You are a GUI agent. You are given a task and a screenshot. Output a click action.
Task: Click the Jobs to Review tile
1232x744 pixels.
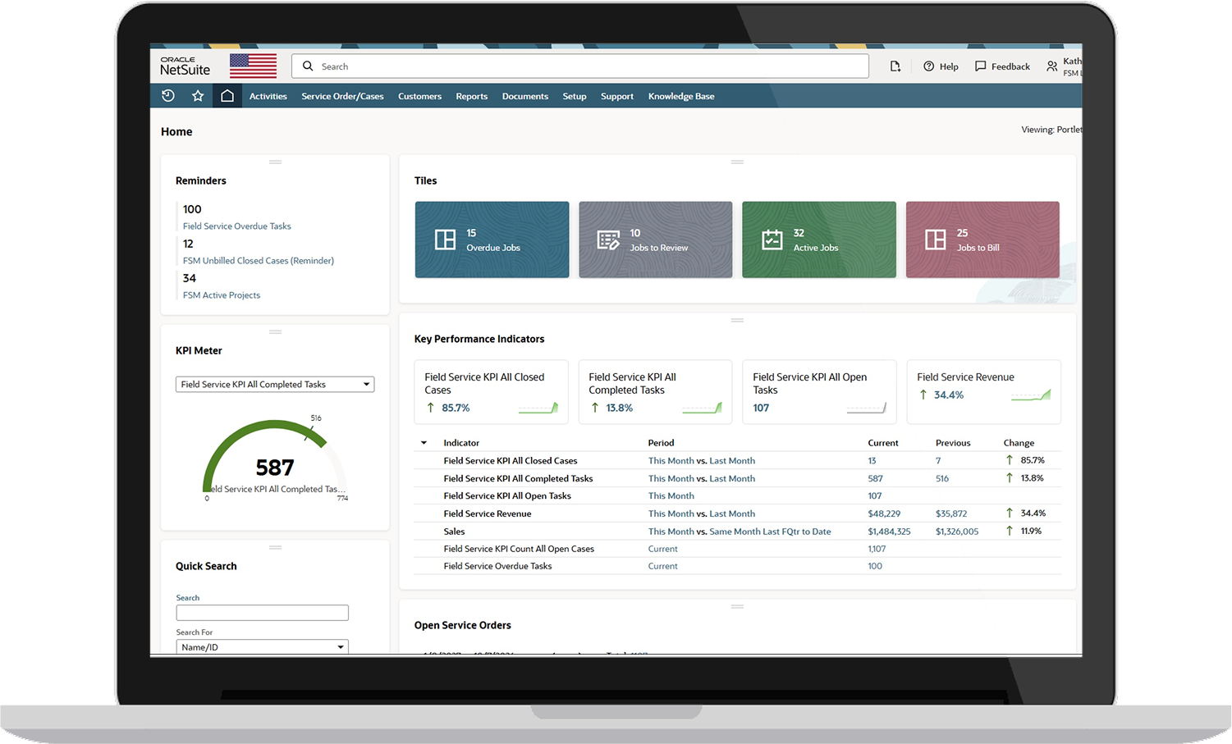tap(654, 239)
